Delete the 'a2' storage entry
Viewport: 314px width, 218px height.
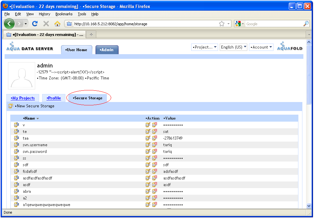[x=154, y=198]
